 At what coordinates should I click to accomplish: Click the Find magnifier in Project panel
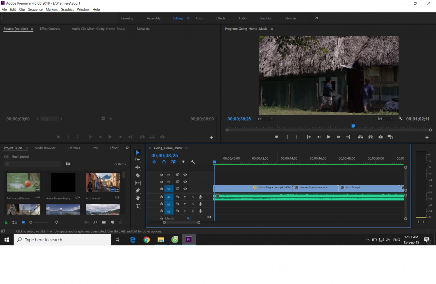[x=95, y=222]
